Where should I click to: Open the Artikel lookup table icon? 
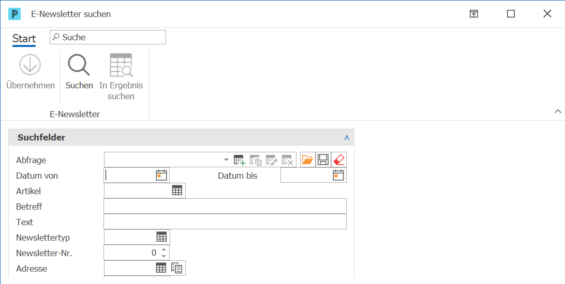pos(177,191)
